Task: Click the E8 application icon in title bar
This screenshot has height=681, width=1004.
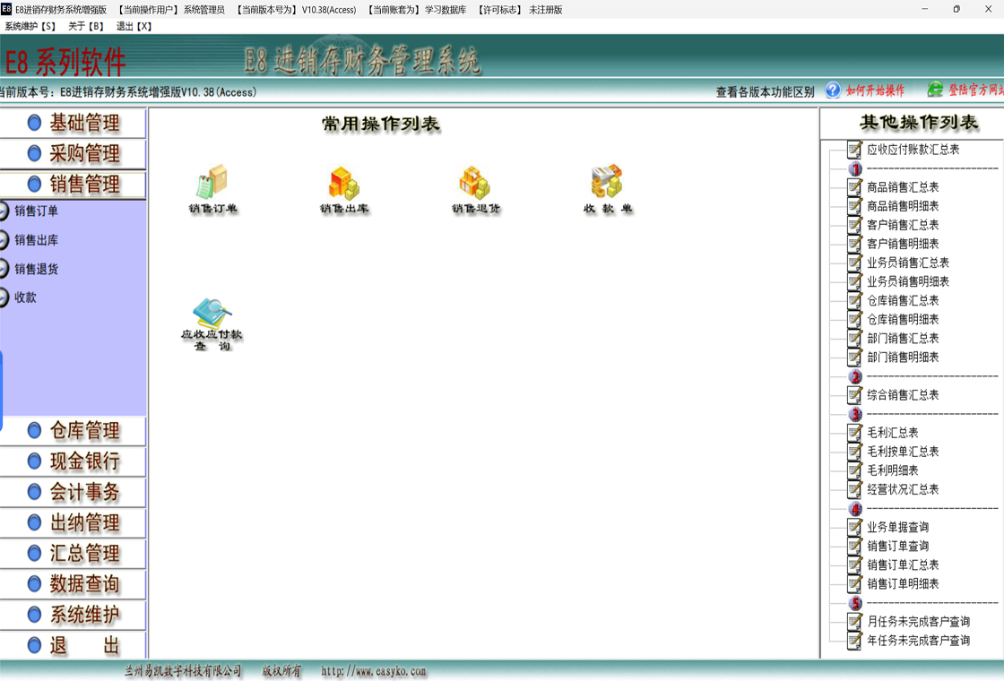Action: point(7,9)
